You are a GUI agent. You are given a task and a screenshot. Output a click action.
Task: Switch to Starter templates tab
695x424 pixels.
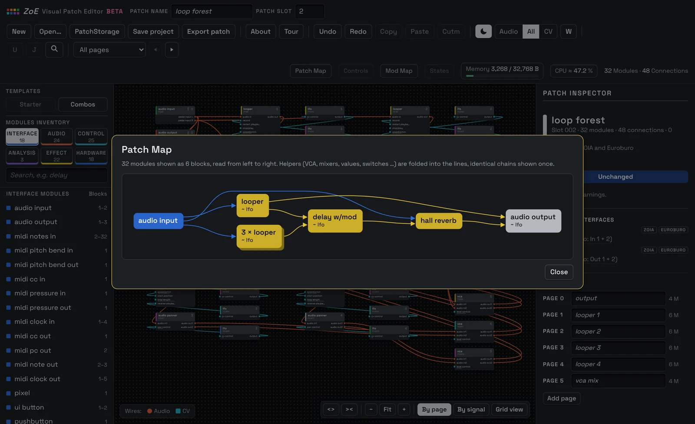pyautogui.click(x=30, y=104)
